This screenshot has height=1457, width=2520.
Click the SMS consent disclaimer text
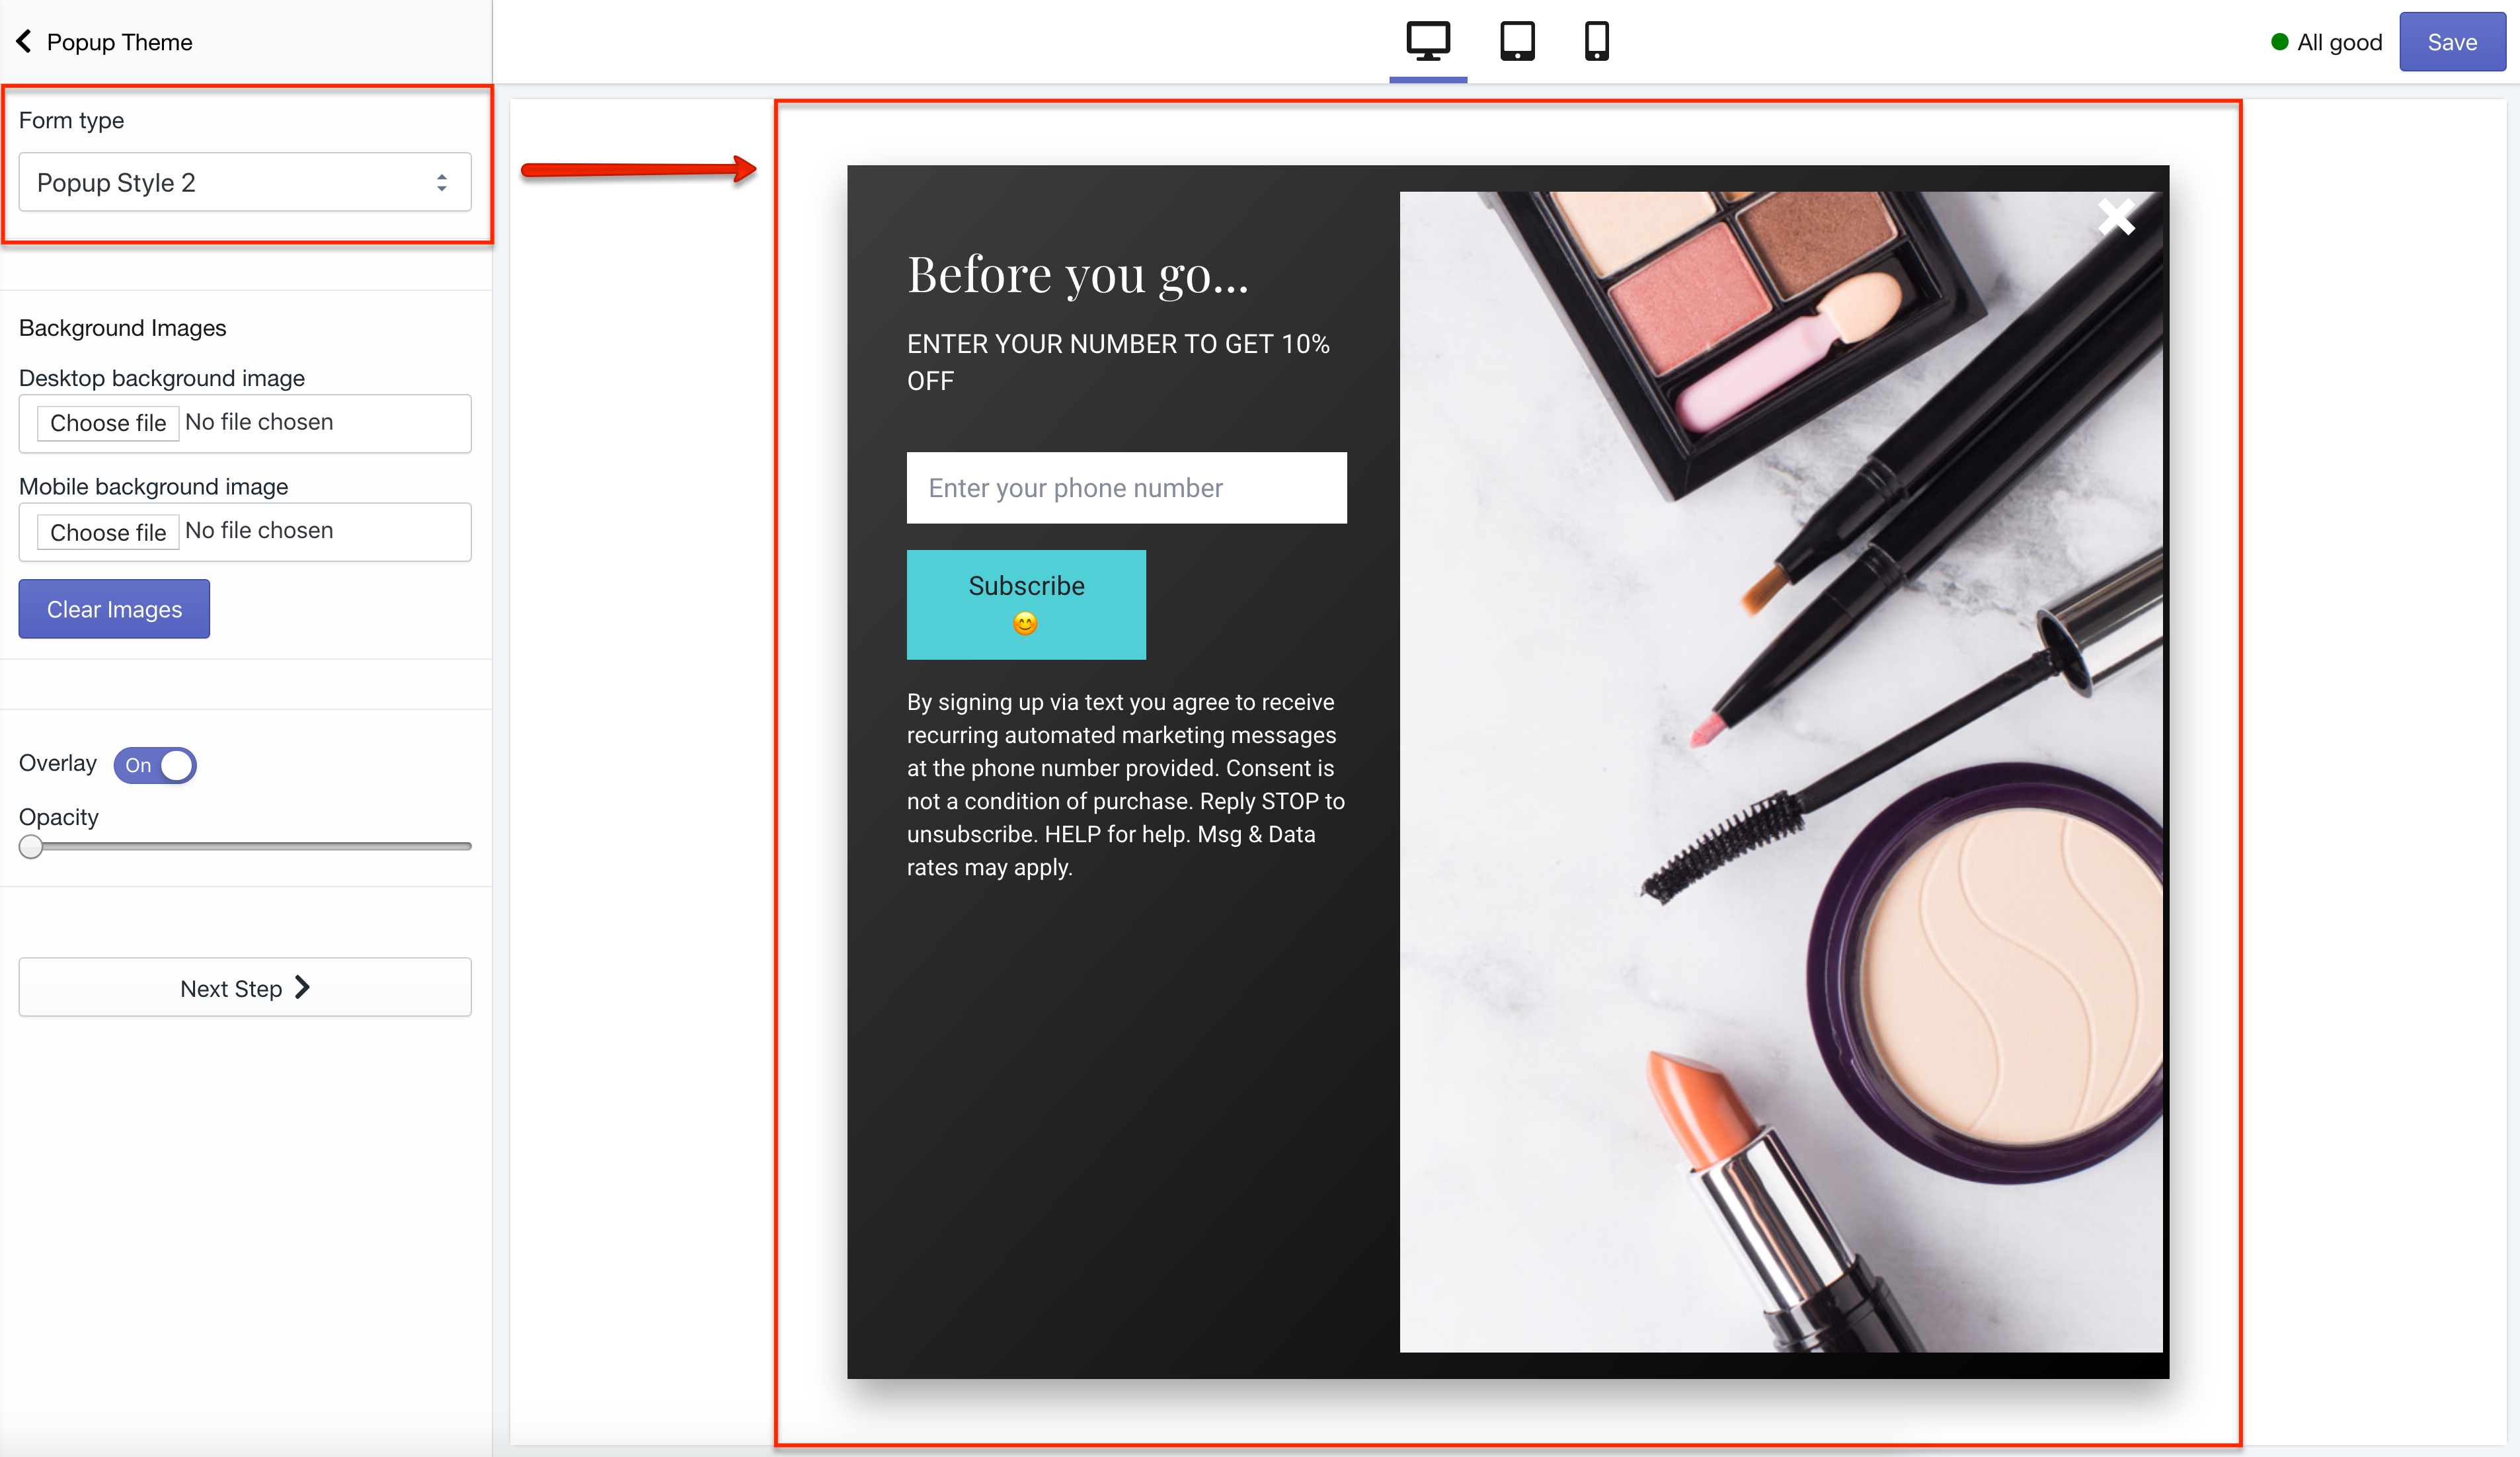[x=1126, y=785]
